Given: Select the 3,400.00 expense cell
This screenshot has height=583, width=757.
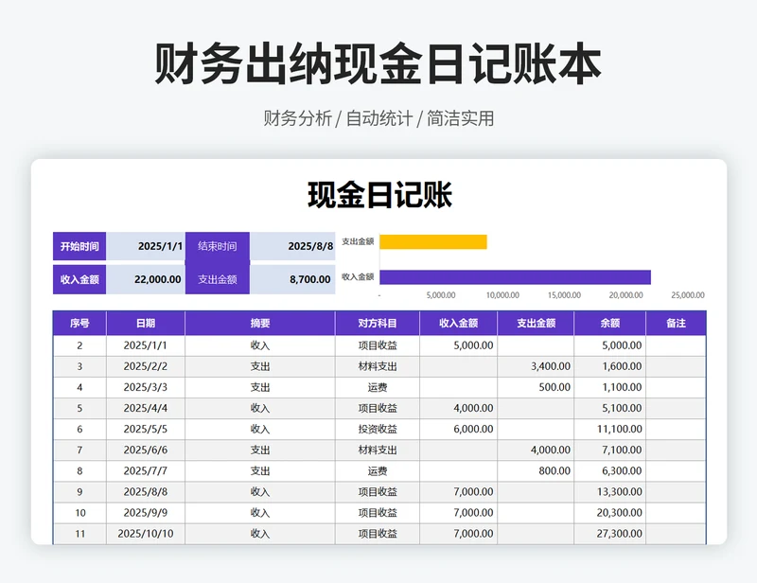Looking at the screenshot, I should (536, 366).
